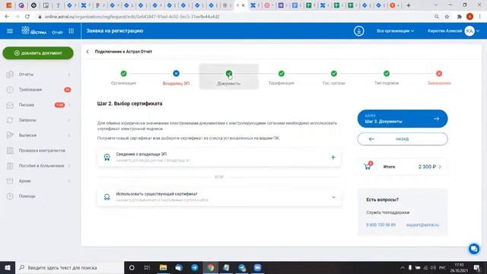Click the Назад button
487x274 pixels.
point(403,139)
